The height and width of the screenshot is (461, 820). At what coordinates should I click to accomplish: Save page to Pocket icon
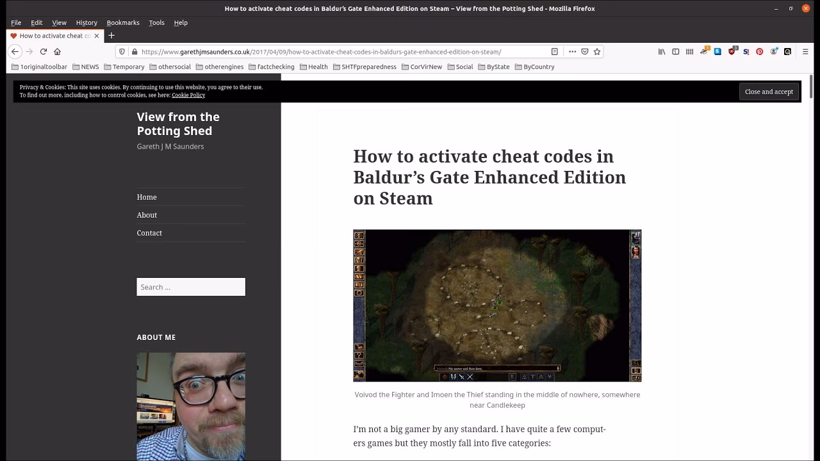click(x=585, y=51)
